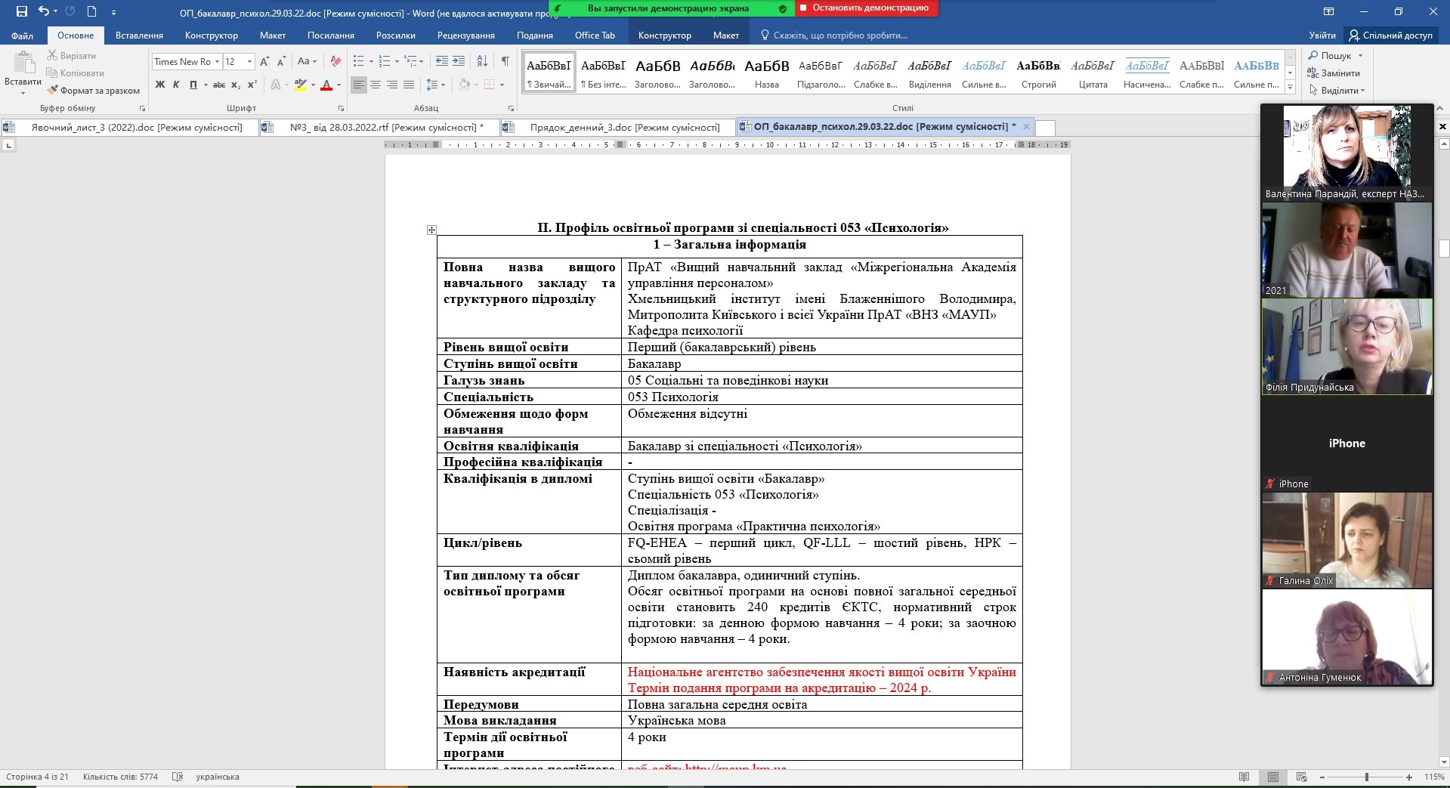Click the Format Painter brush icon
This screenshot has width=1450, height=788.
(x=52, y=91)
